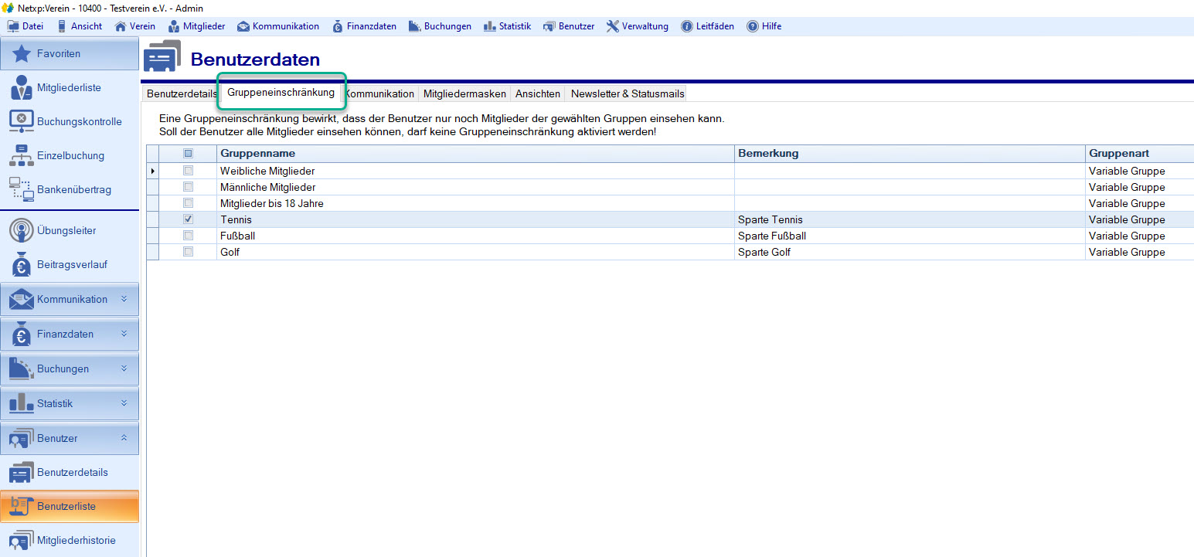Switch to the Mitgliedermasken tab
The width and height of the screenshot is (1194, 557).
tap(464, 93)
